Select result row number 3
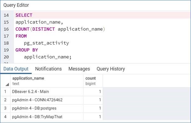The image size is (191, 123). pyautogui.click(x=5, y=108)
